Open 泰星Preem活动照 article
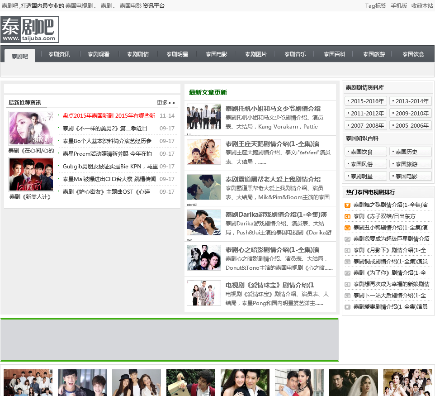The image size is (435, 396). click(107, 154)
